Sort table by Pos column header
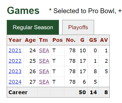 point(58,40)
